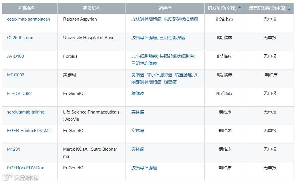Open drug M1231
295x183 pixels.
click(13, 149)
